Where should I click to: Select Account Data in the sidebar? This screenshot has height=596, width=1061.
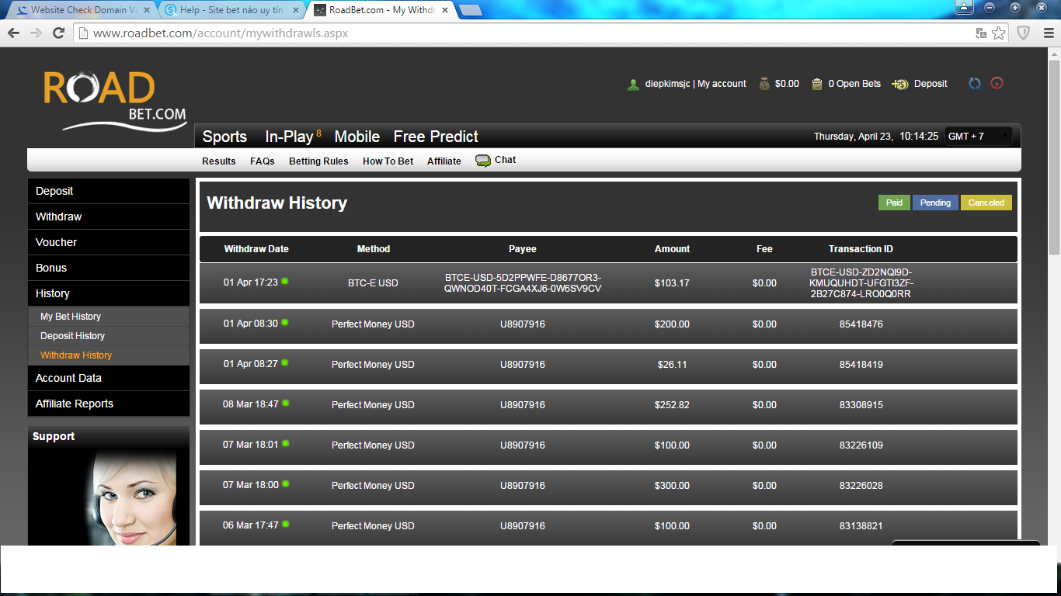click(109, 378)
